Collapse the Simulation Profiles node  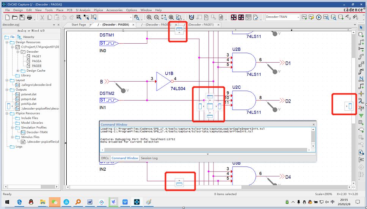(12, 127)
